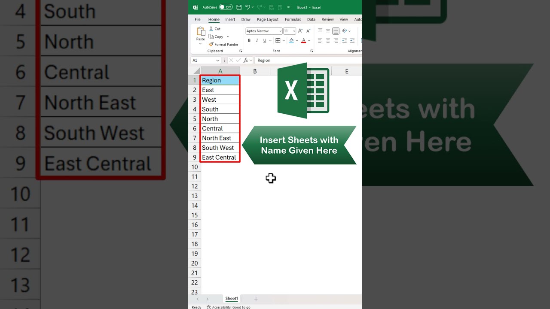Decrease font size with small A icon
The height and width of the screenshot is (309, 550).
pos(309,31)
